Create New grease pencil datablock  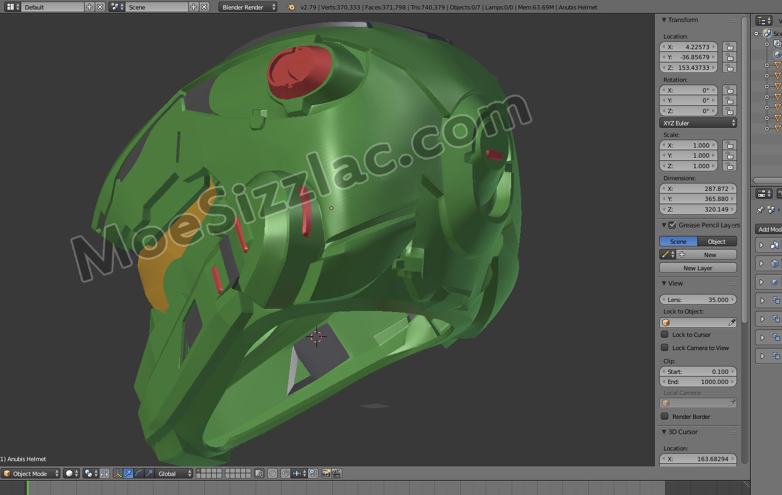point(706,254)
